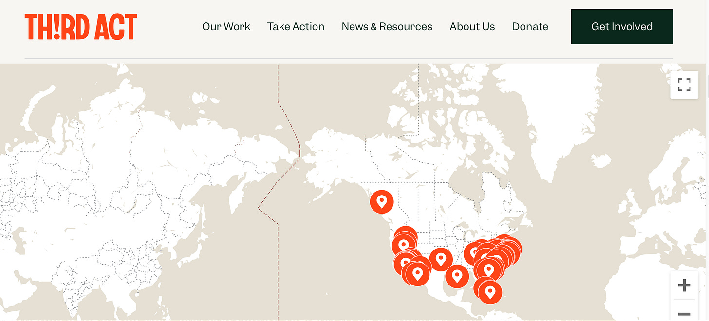The width and height of the screenshot is (709, 321).
Task: Click the Get Involved button
Action: [622, 27]
